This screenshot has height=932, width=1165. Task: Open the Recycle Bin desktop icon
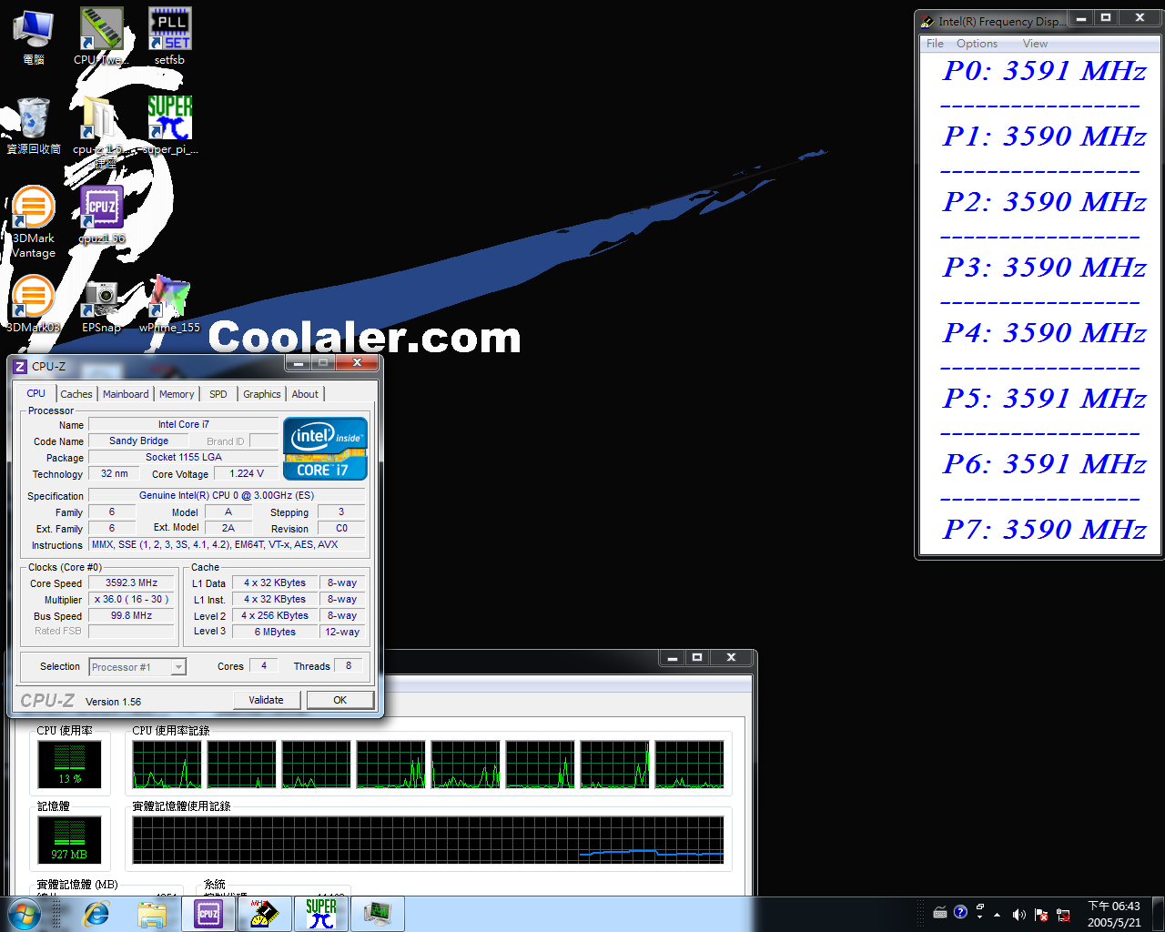click(33, 126)
